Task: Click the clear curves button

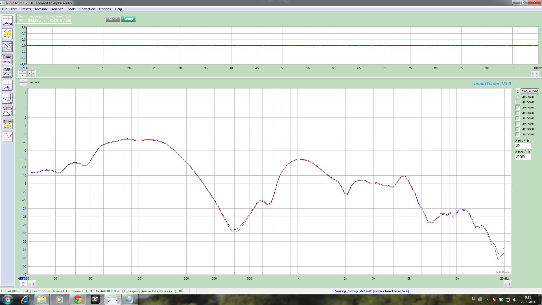Action: tap(530, 91)
